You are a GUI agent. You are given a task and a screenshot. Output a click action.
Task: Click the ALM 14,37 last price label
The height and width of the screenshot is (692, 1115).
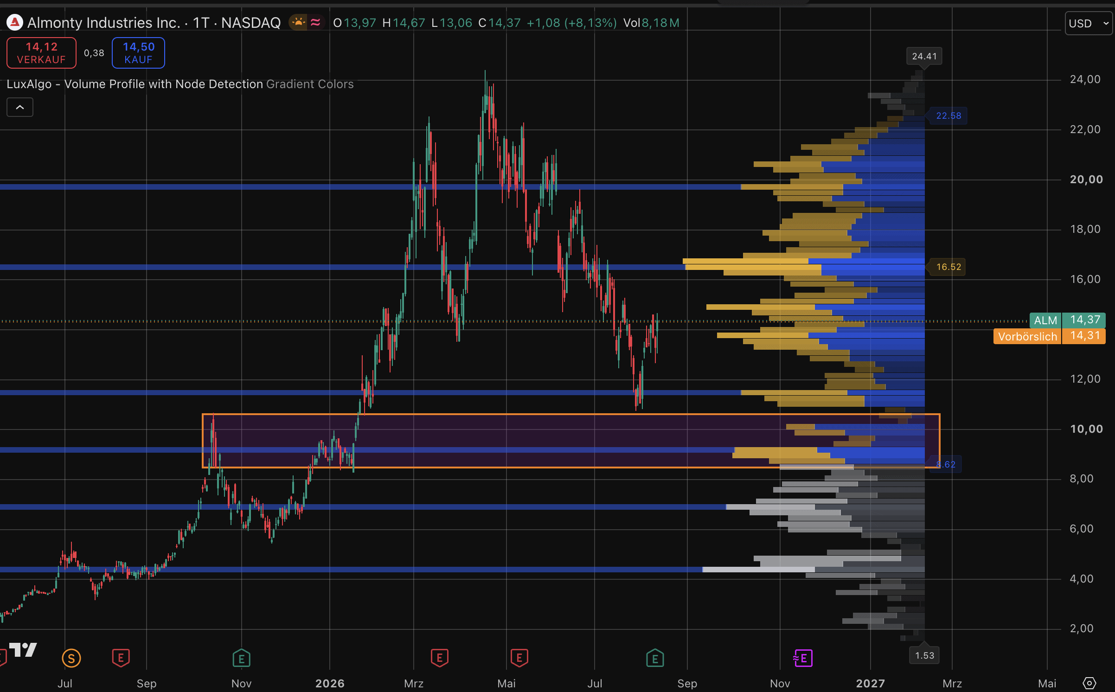pos(1067,320)
